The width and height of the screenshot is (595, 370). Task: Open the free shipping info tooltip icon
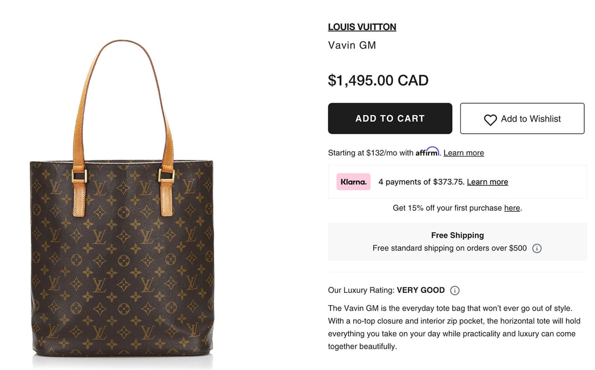(537, 248)
